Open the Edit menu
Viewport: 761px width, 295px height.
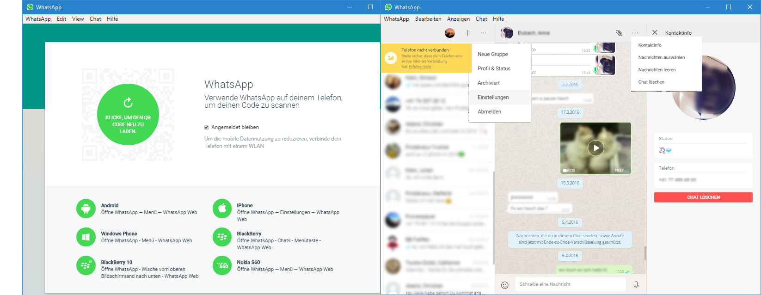tap(61, 19)
